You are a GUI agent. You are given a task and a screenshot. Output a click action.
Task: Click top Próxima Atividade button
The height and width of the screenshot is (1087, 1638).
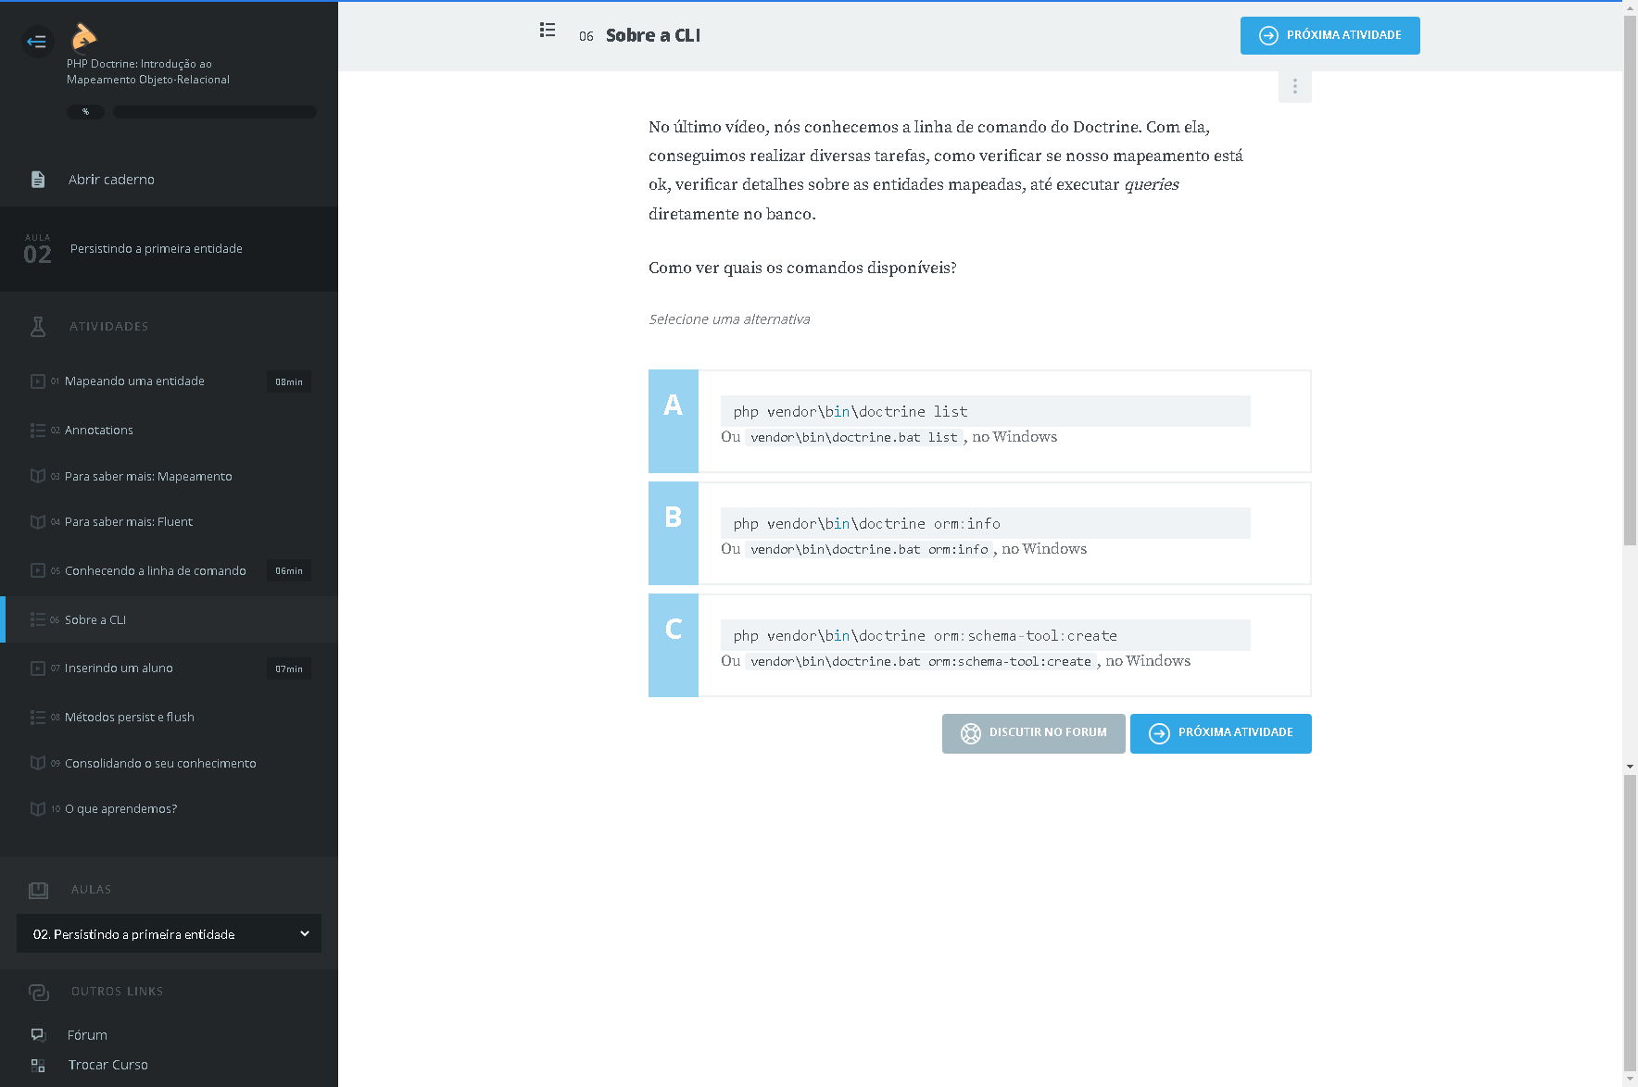point(1329,36)
